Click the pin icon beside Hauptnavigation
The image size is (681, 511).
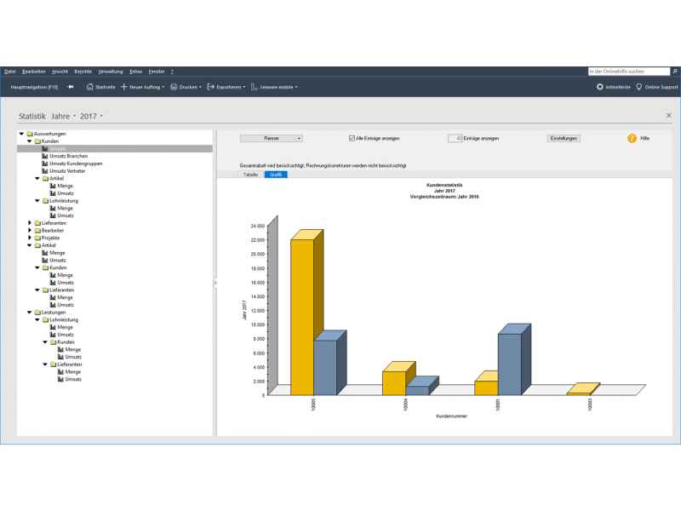pyautogui.click(x=71, y=87)
